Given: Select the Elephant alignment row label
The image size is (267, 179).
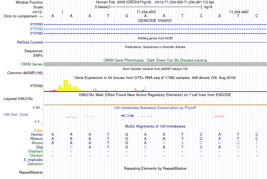Looking at the screenshot, I should tap(36, 151).
